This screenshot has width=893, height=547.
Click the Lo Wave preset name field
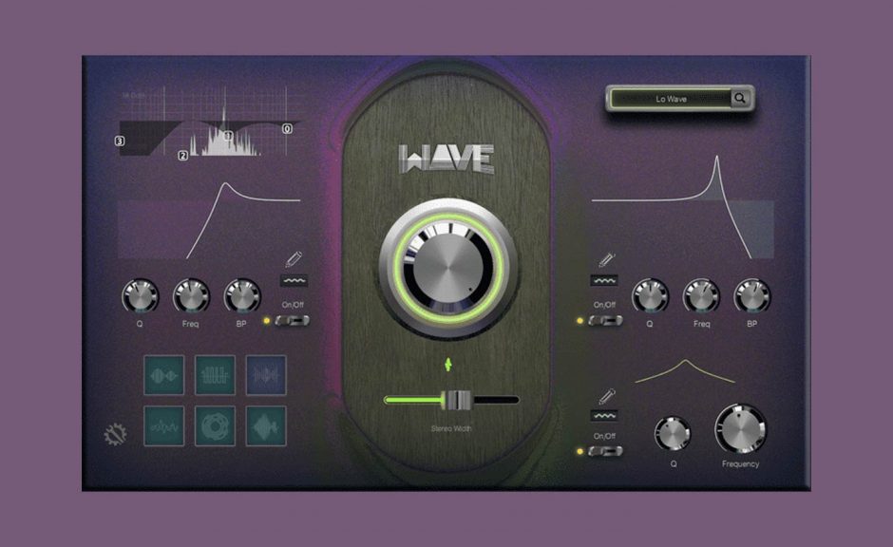pos(671,98)
